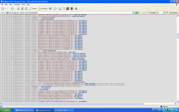
Task: Click the green square icon after the red one
Action: pyautogui.click(x=72, y=9)
